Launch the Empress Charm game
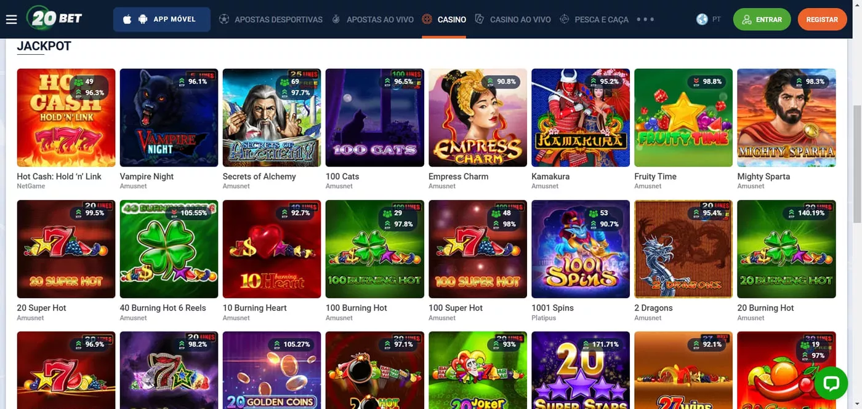Viewport: 862px width, 409px height. click(x=478, y=117)
